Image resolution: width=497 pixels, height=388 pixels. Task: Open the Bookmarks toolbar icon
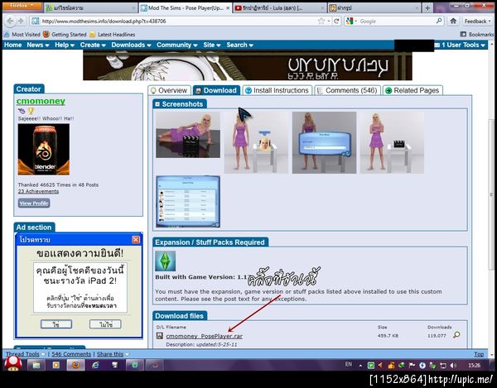click(463, 34)
